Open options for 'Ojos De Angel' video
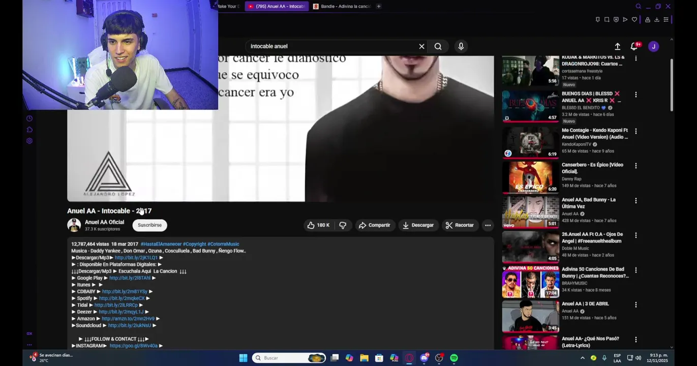697x366 pixels. (635, 235)
